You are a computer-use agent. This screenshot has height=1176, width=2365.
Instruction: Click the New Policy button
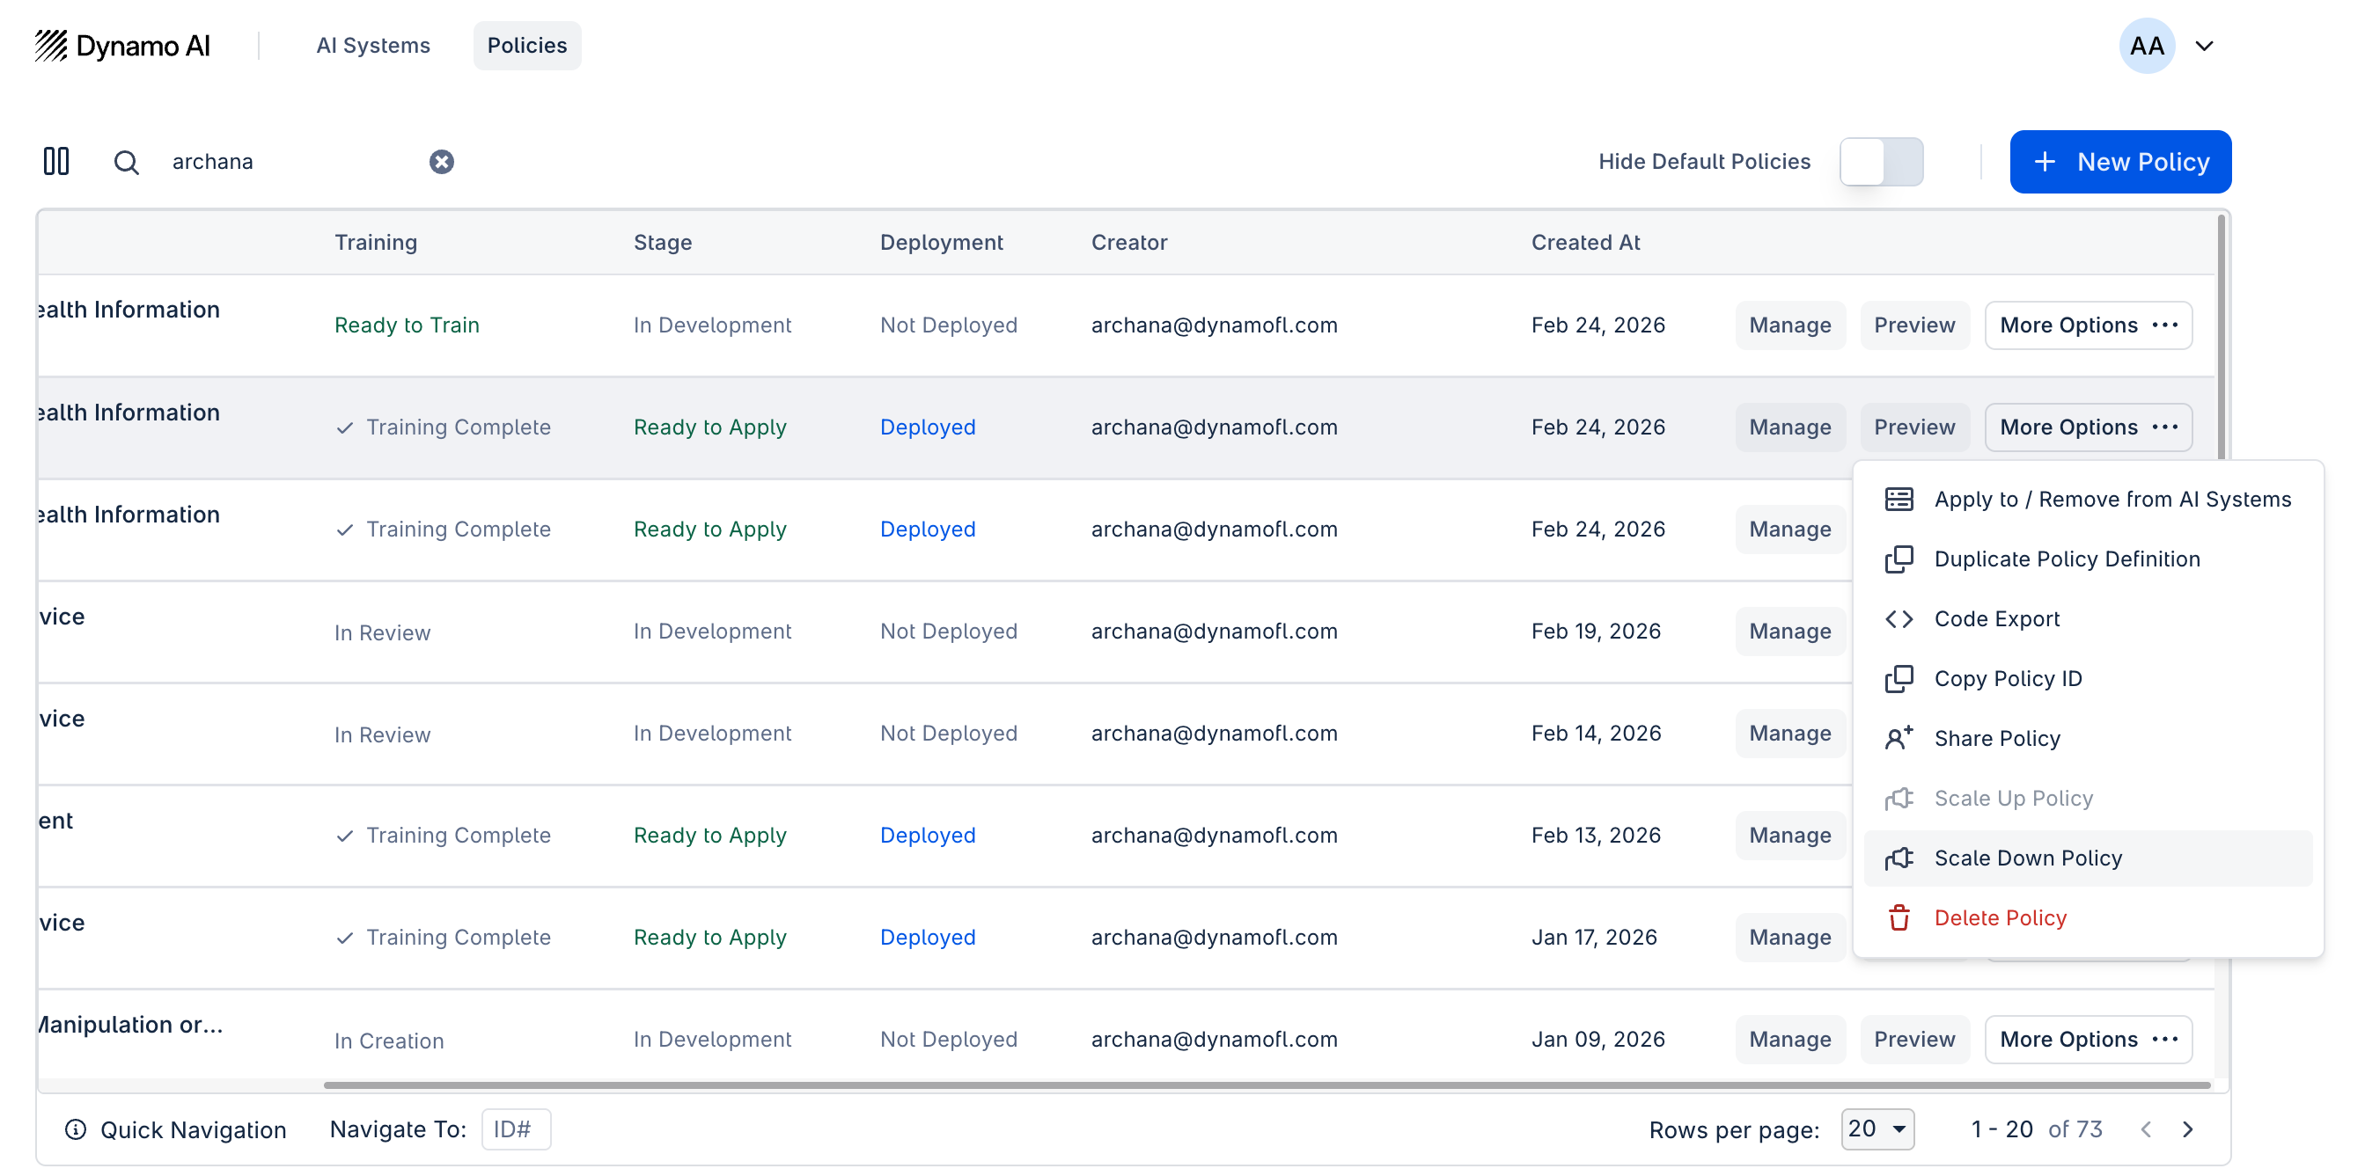tap(2119, 162)
